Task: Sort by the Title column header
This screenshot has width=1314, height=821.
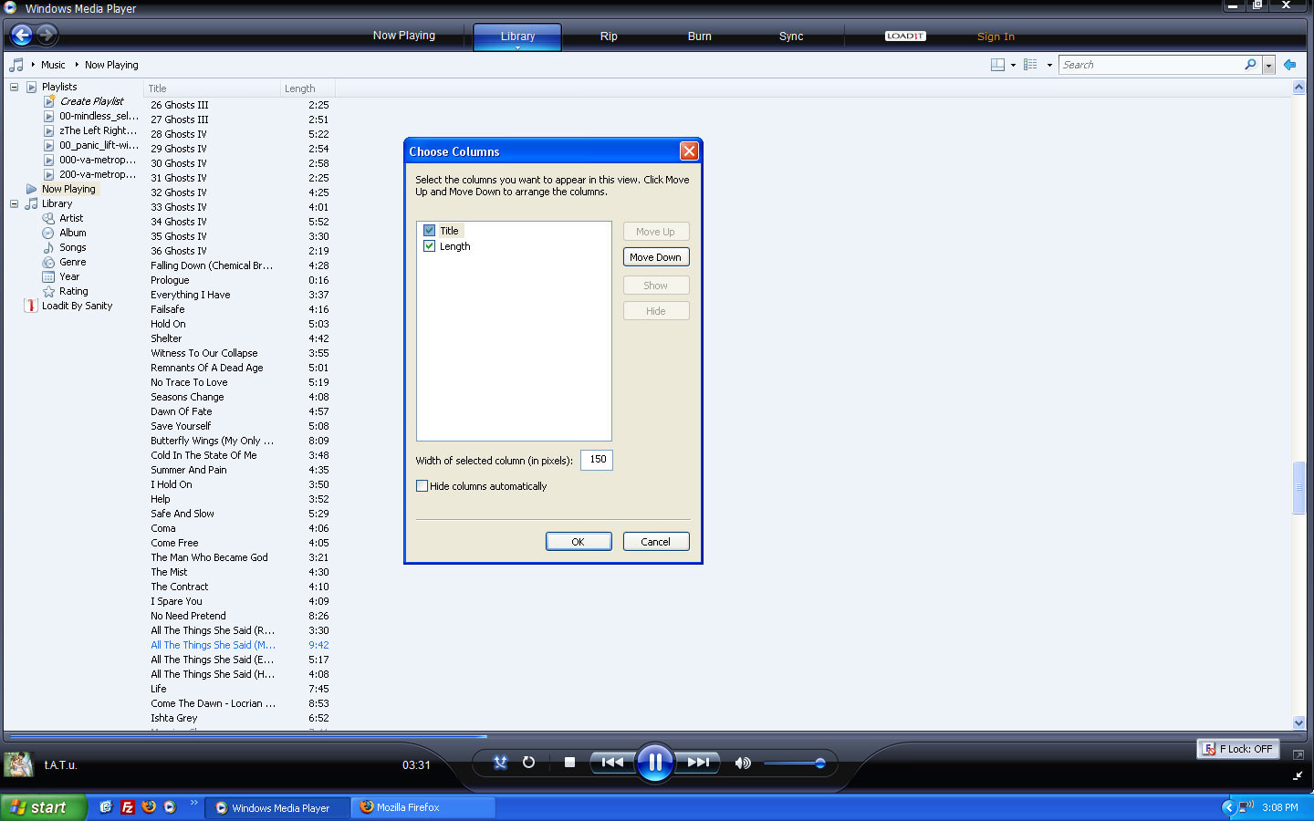Action: click(212, 88)
